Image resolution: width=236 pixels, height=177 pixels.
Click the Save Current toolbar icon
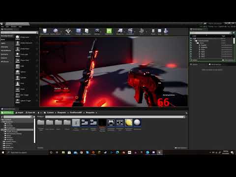[45, 30]
